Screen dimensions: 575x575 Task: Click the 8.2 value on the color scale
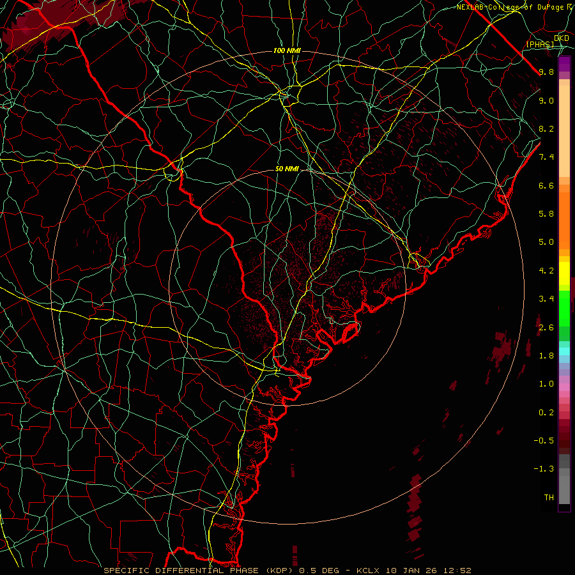click(546, 128)
